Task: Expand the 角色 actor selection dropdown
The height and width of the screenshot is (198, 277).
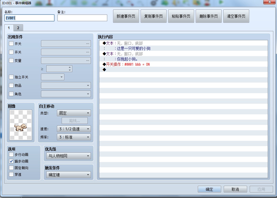Action: click(66, 94)
